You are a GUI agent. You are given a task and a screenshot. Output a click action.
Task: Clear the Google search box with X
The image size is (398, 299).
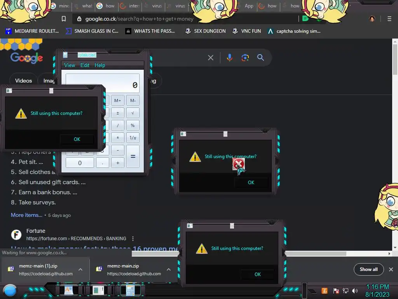[x=210, y=58]
